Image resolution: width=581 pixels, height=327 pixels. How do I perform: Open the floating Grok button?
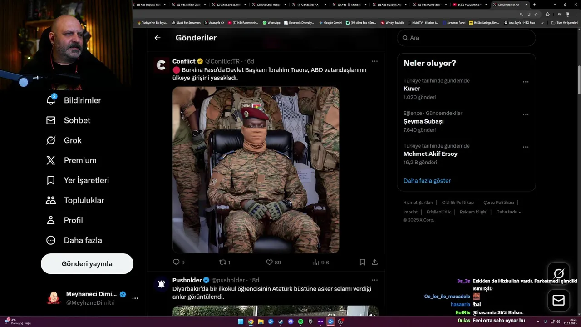click(559, 273)
